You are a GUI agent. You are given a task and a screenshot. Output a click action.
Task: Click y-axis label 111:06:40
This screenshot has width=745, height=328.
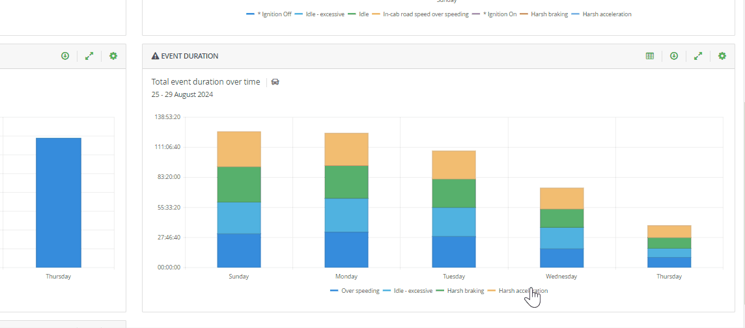pyautogui.click(x=169, y=147)
